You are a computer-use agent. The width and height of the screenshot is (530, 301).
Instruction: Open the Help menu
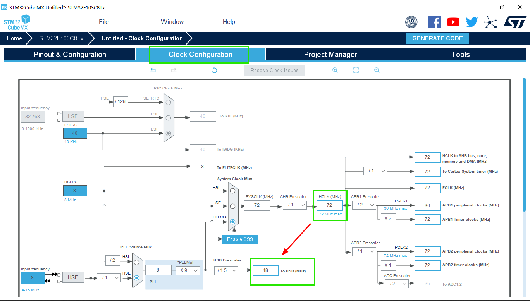pos(229,22)
